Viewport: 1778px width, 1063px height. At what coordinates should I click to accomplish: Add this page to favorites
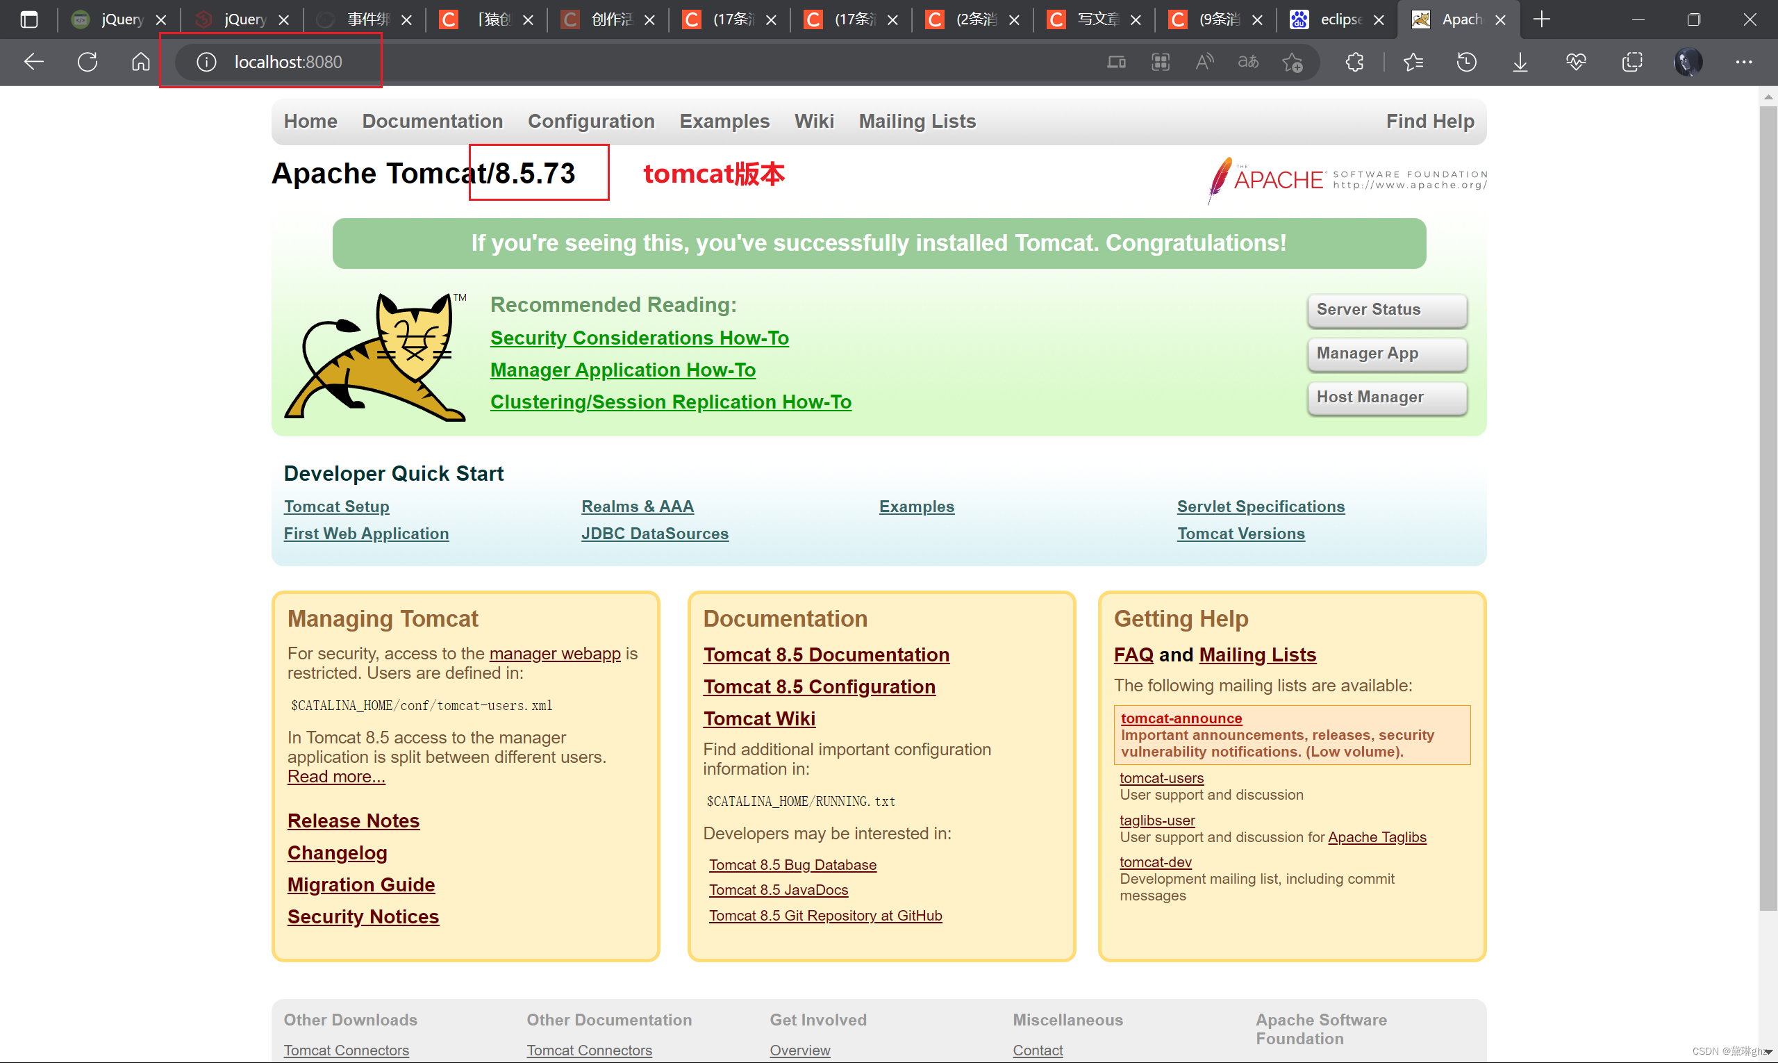coord(1293,62)
